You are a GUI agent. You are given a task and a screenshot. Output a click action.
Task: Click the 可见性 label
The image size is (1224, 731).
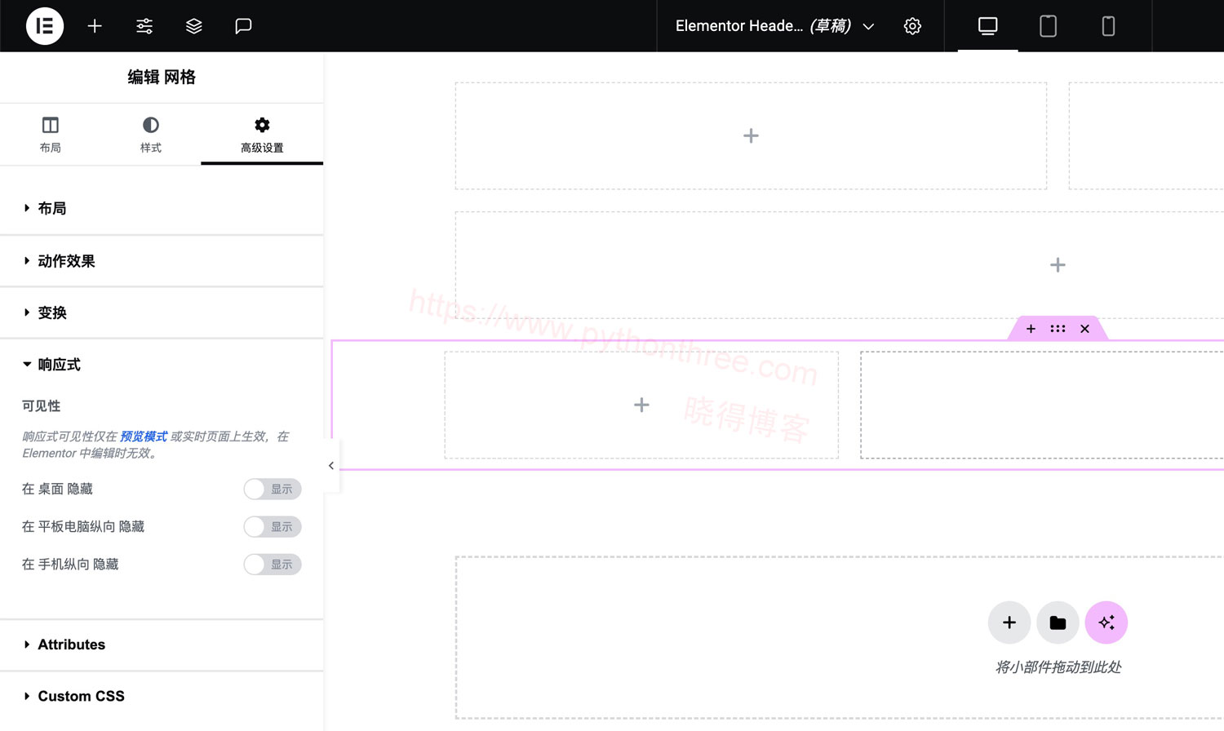pos(42,405)
